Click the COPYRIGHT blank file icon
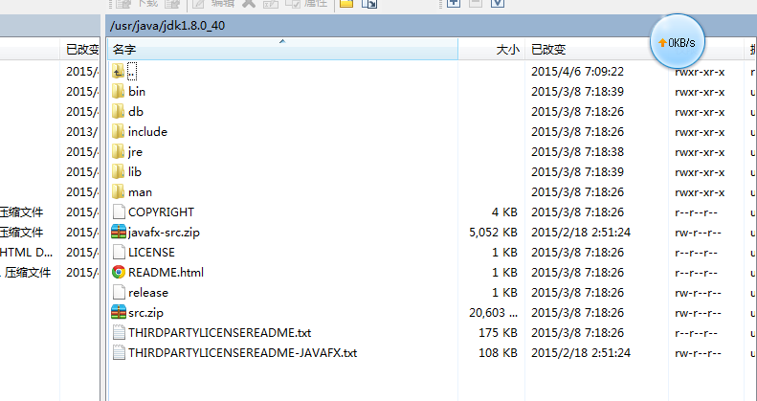This screenshot has width=757, height=401. [119, 212]
